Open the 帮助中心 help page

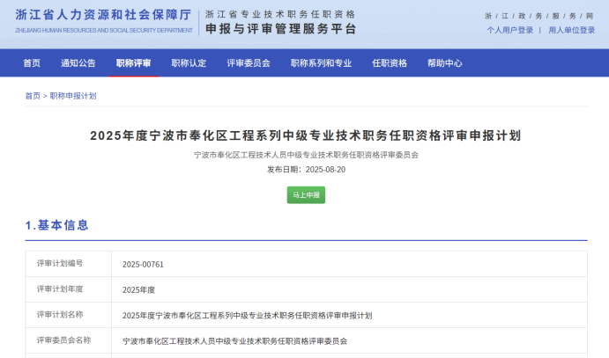pos(445,63)
